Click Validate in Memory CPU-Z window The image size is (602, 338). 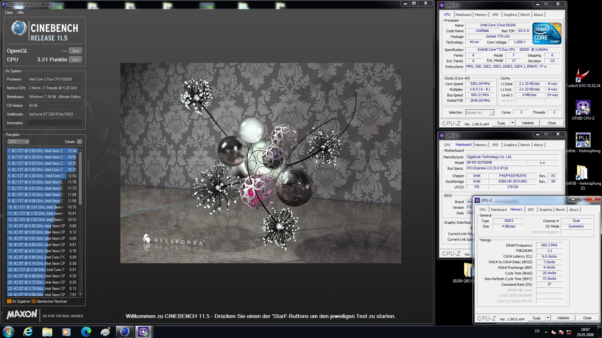(x=563, y=318)
